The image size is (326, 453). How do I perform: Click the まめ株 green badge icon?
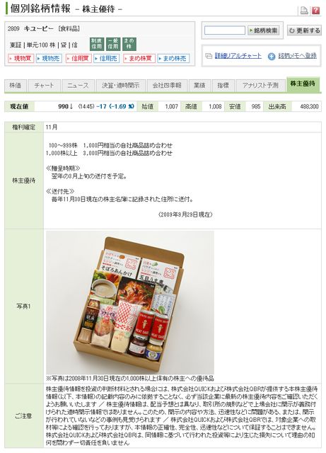[129, 44]
